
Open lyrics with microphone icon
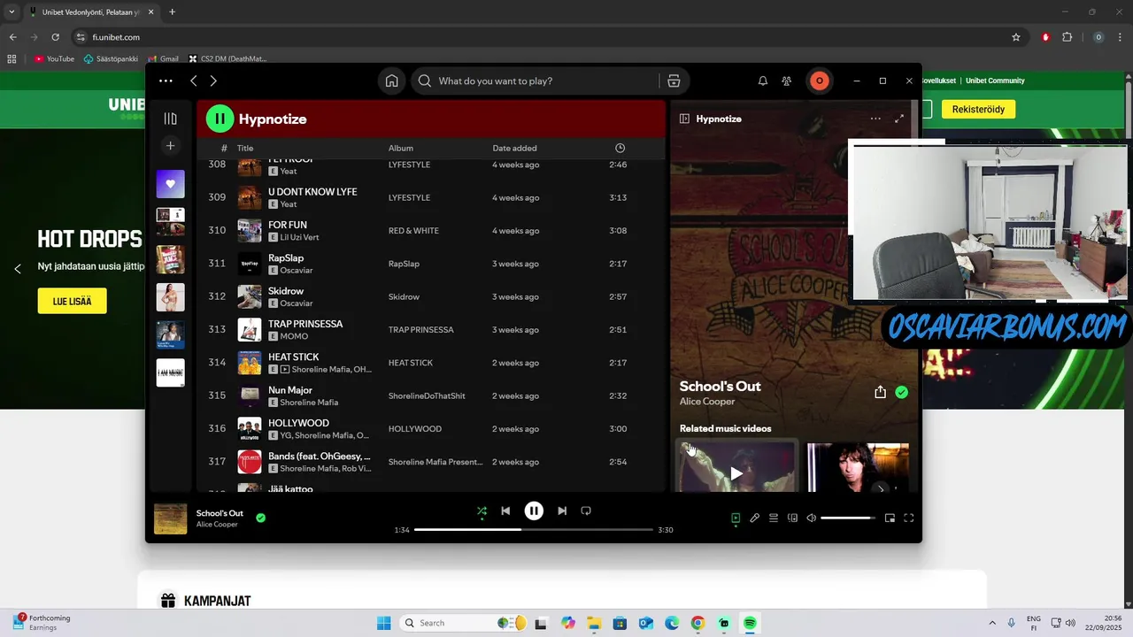click(755, 518)
